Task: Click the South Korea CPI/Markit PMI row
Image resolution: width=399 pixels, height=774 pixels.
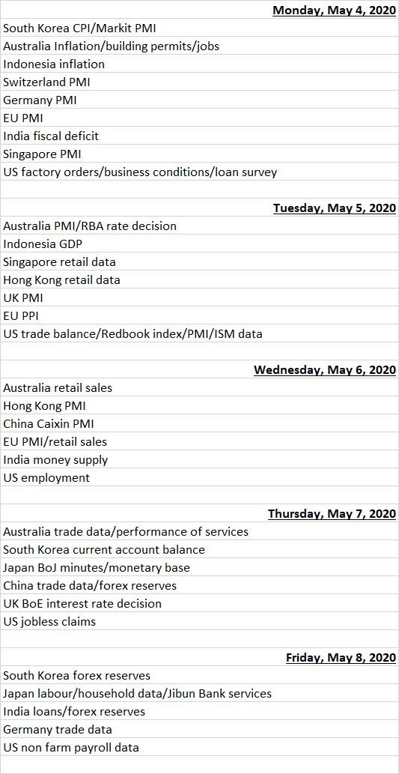Action: (199, 28)
